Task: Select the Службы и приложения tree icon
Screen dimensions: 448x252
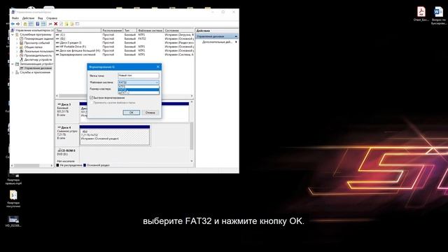Action: pos(17,73)
